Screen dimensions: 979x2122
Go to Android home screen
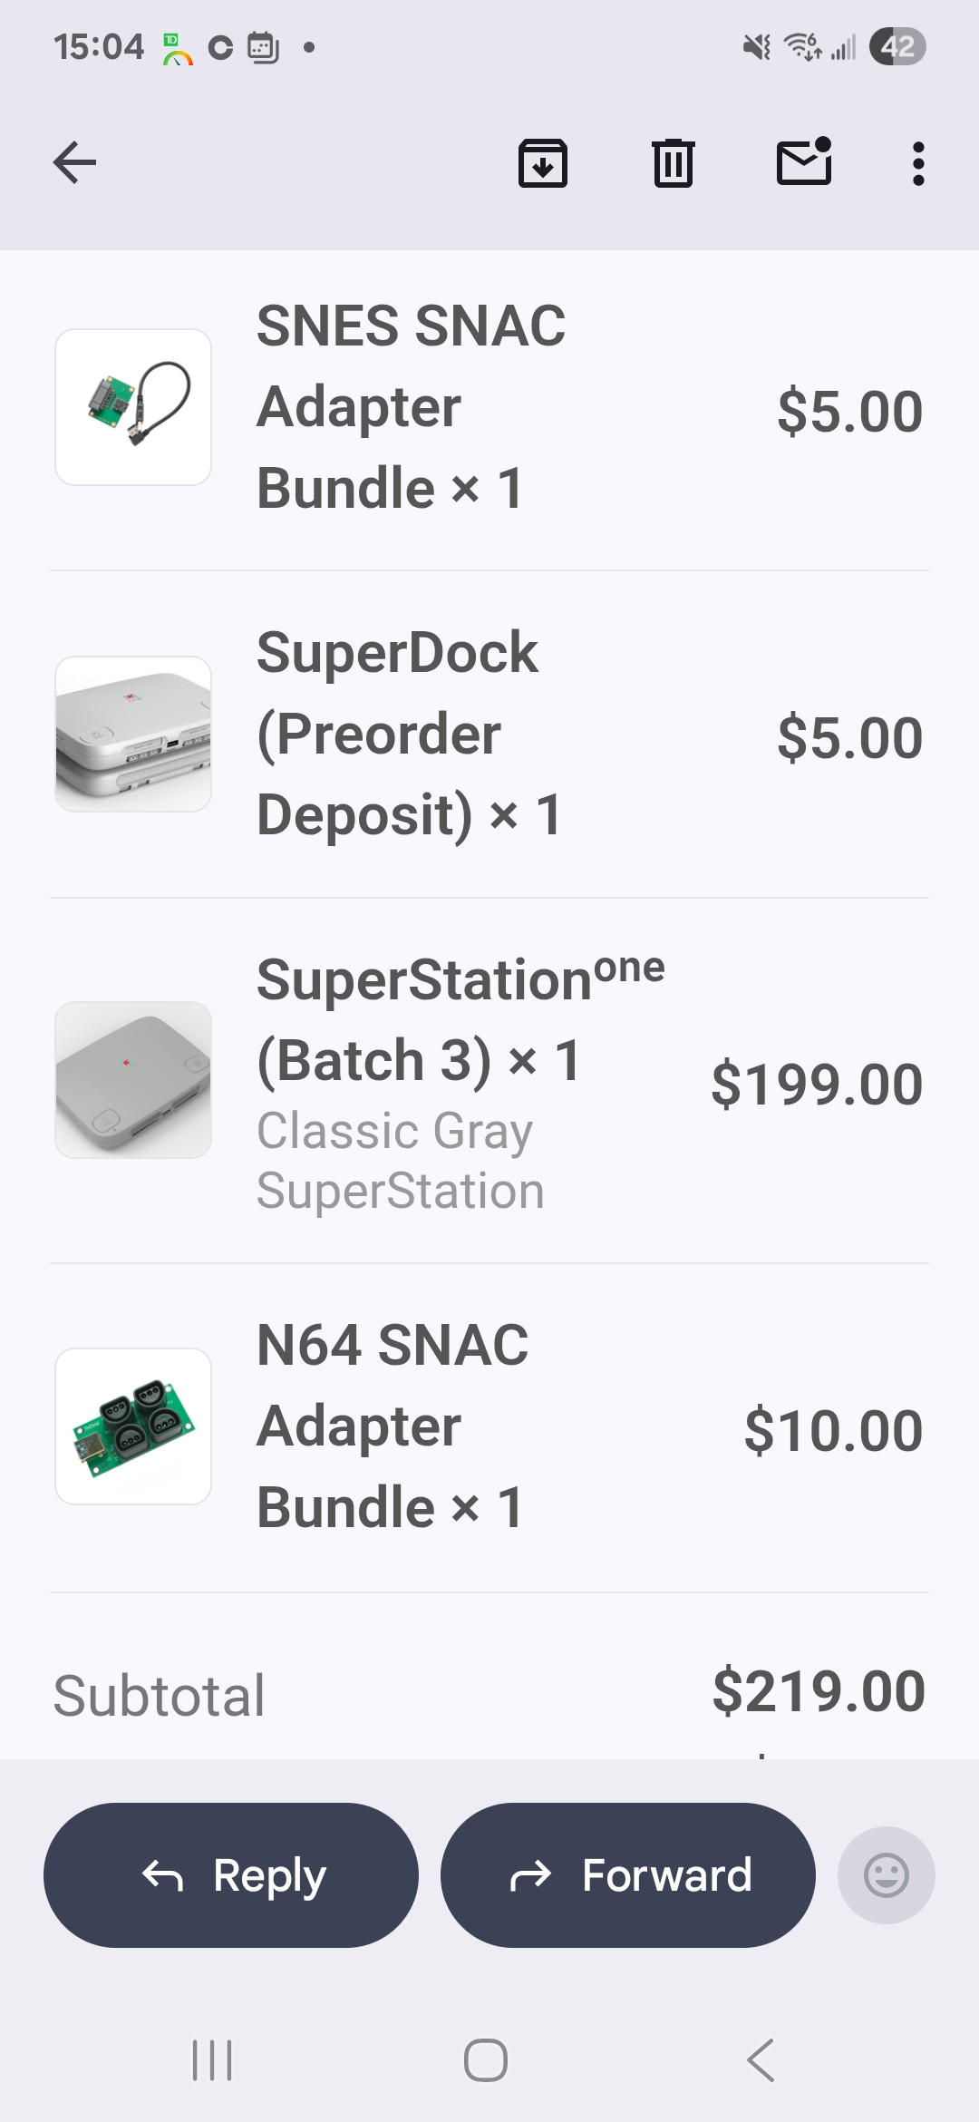pos(486,2059)
